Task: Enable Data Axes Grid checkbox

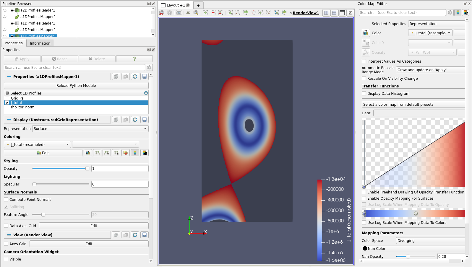Action: 6,226
